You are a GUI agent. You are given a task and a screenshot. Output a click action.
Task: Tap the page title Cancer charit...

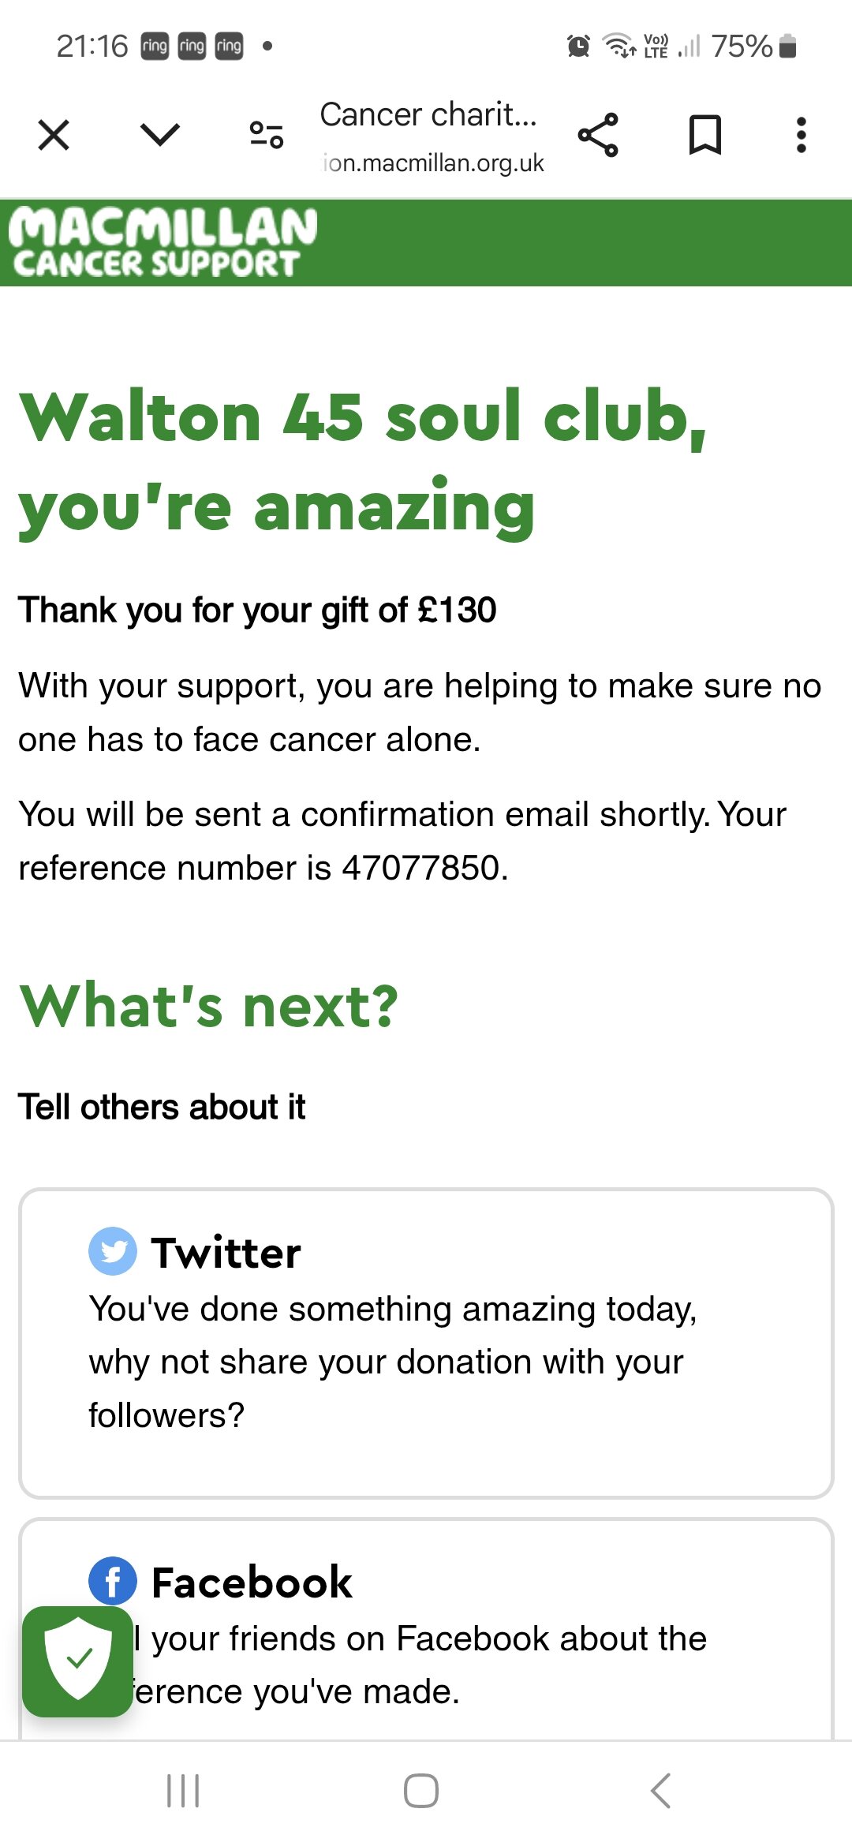tap(428, 115)
